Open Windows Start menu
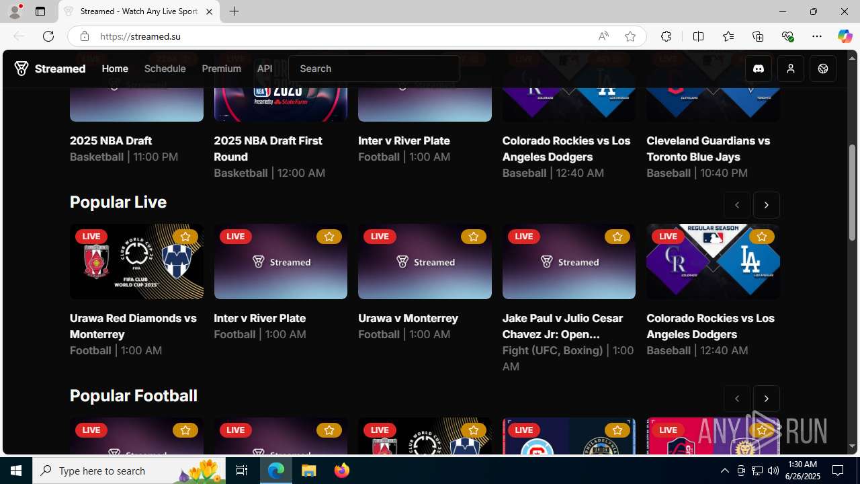 (x=16, y=471)
